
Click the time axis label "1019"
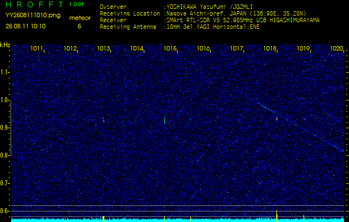tap(302, 48)
